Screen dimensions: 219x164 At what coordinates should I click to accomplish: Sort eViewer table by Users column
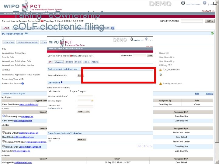tap(43, 159)
